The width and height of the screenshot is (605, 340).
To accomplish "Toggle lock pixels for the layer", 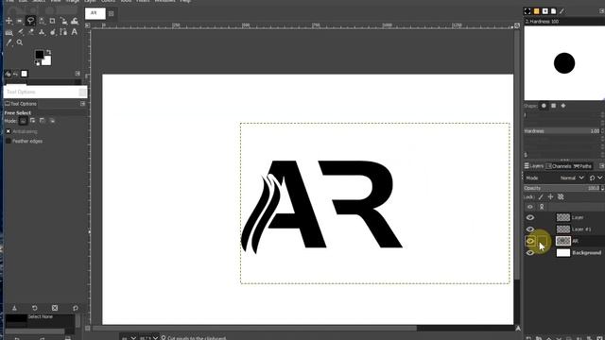I will 541,197.
